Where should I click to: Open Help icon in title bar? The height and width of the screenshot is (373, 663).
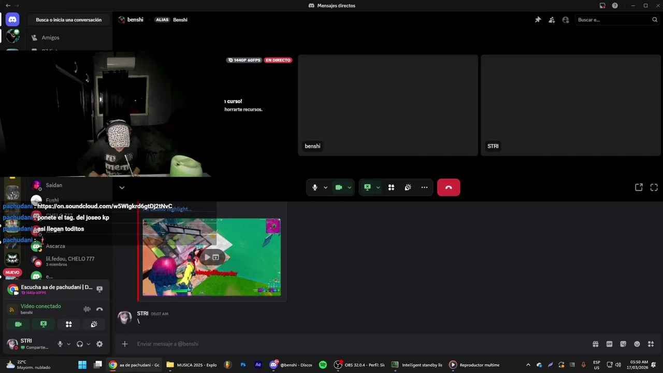615,6
